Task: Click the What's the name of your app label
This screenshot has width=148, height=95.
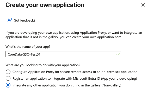Action: [28, 47]
